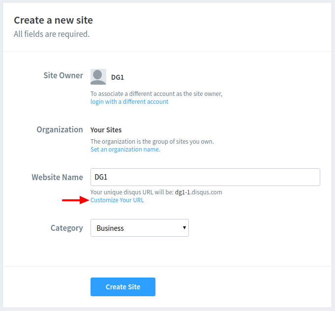335x311 pixels.
Task: Click the Site Owner field label
Action: (63, 75)
